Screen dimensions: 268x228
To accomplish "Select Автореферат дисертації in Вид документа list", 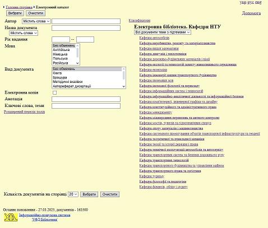I will [x=87, y=86].
